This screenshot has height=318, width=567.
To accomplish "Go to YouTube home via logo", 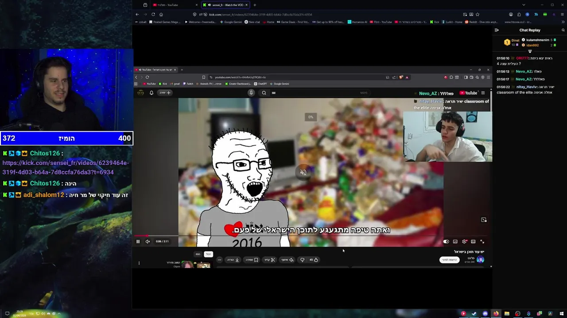I will click(468, 93).
